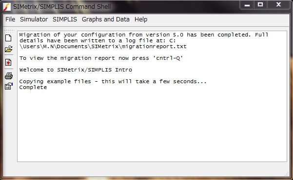Click the options checklist toolbar icon
293x180 pixels.
click(x=9, y=87)
